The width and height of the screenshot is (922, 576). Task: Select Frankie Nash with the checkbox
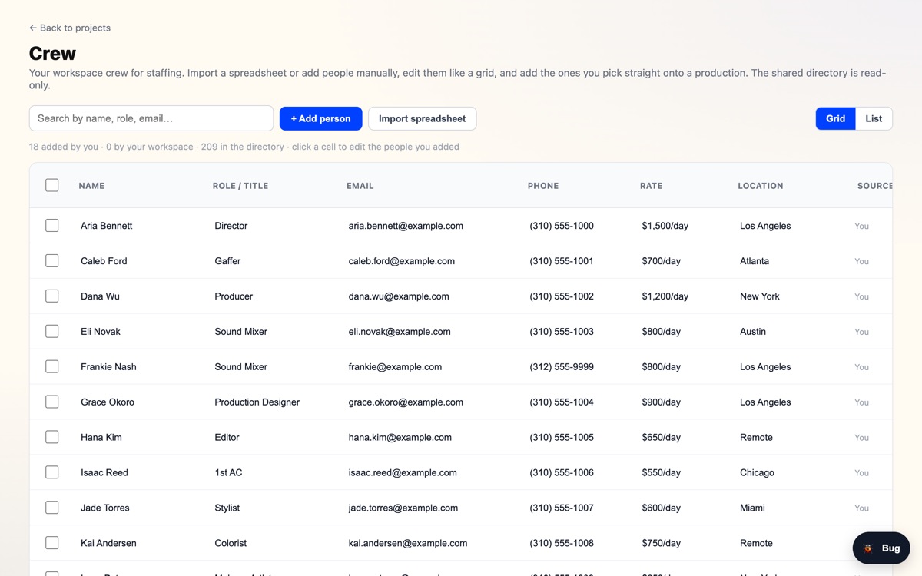[x=52, y=367]
